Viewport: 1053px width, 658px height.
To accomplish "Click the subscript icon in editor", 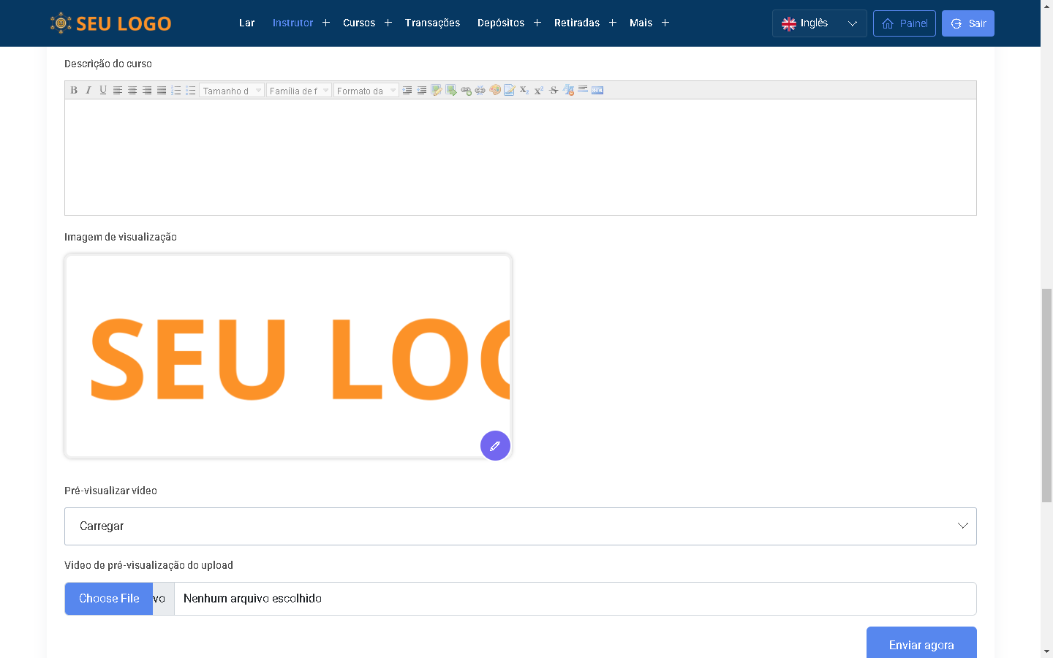I will click(x=524, y=91).
